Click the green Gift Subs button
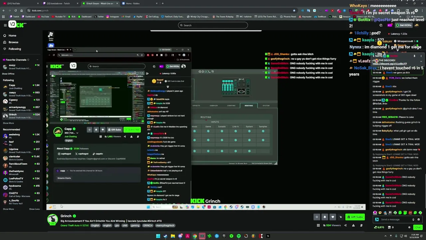Image resolution: width=426 pixels, height=240 pixels. (355, 217)
